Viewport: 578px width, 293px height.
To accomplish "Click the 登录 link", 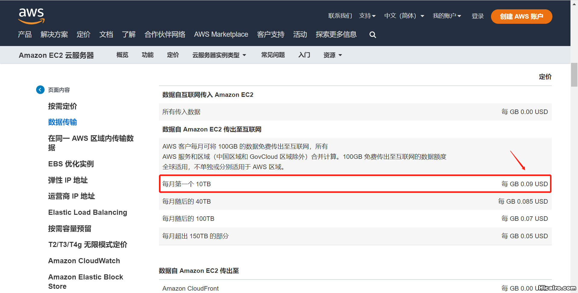I will click(x=477, y=16).
